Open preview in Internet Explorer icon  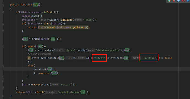point(188,1)
